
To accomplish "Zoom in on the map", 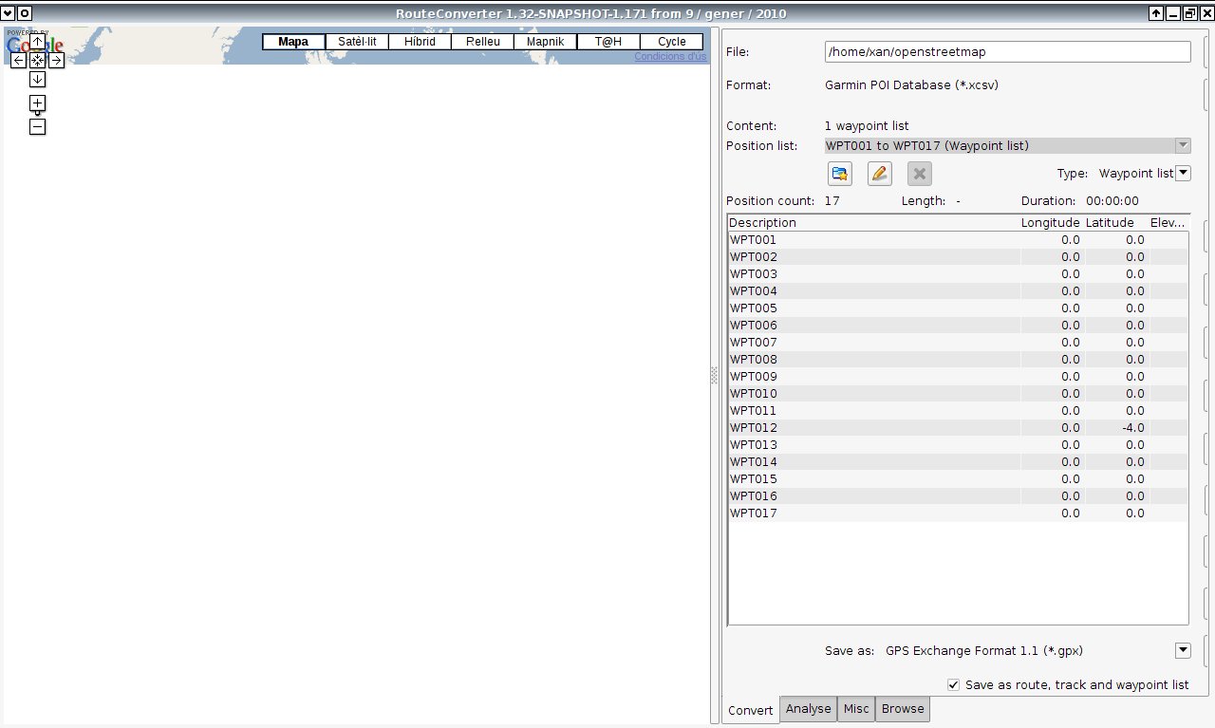I will (x=37, y=103).
